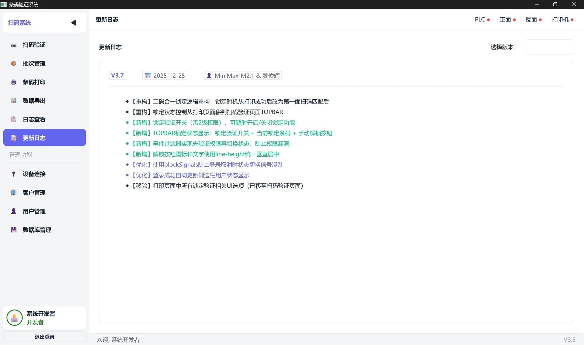Image resolution: width=584 pixels, height=345 pixels.
Task: Click the 反面 red status dot
Action: (x=540, y=20)
